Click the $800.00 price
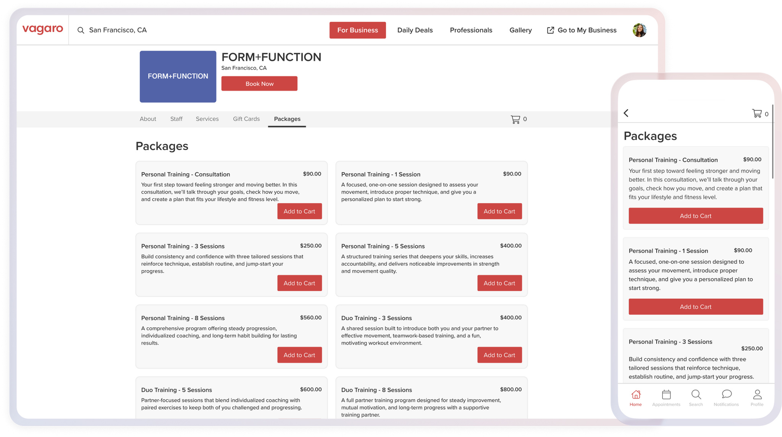 pos(511,390)
